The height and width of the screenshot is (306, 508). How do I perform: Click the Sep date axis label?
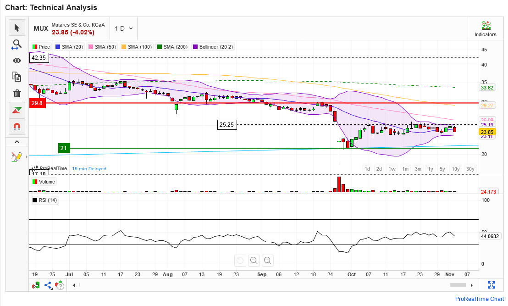pyautogui.click(x=262, y=274)
